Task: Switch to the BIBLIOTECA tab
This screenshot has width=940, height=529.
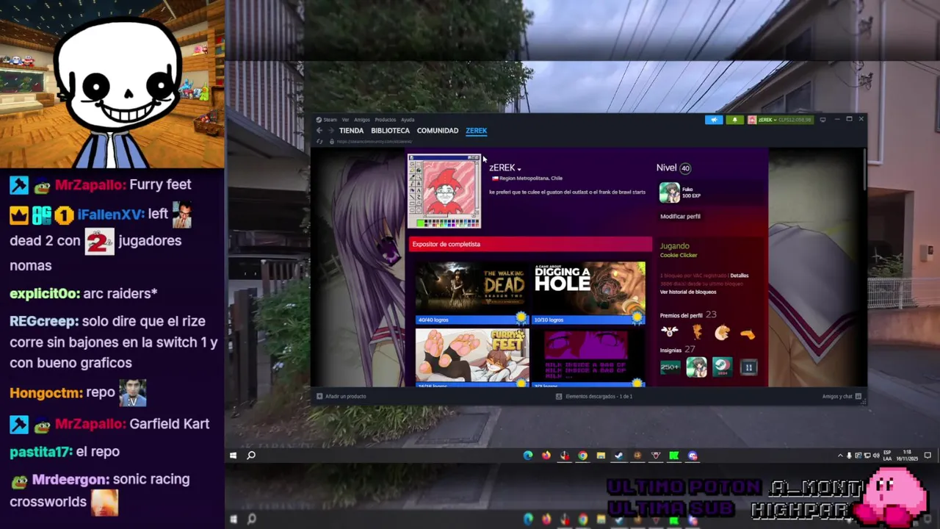Action: tap(390, 131)
